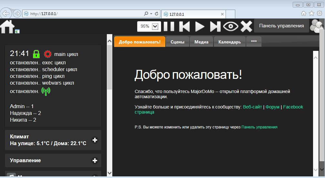The width and height of the screenshot is (325, 178).
Task: Open the Форум link
Action: pyautogui.click(x=272, y=107)
